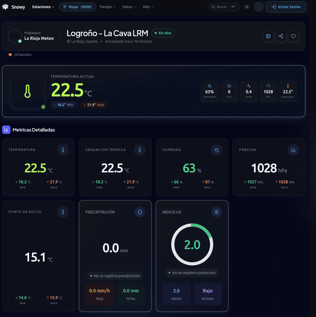Go to the Mapa Radar tab
The height and width of the screenshot is (317, 316).
[78, 7]
